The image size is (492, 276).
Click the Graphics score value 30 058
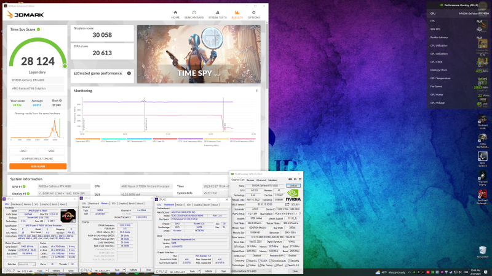tap(102, 35)
